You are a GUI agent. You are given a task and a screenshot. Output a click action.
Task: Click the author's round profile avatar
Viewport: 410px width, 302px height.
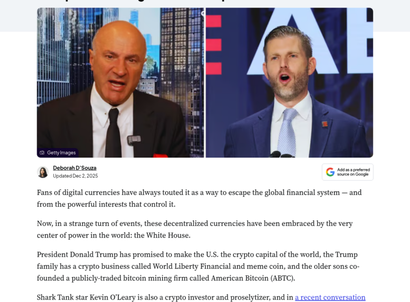pos(43,172)
